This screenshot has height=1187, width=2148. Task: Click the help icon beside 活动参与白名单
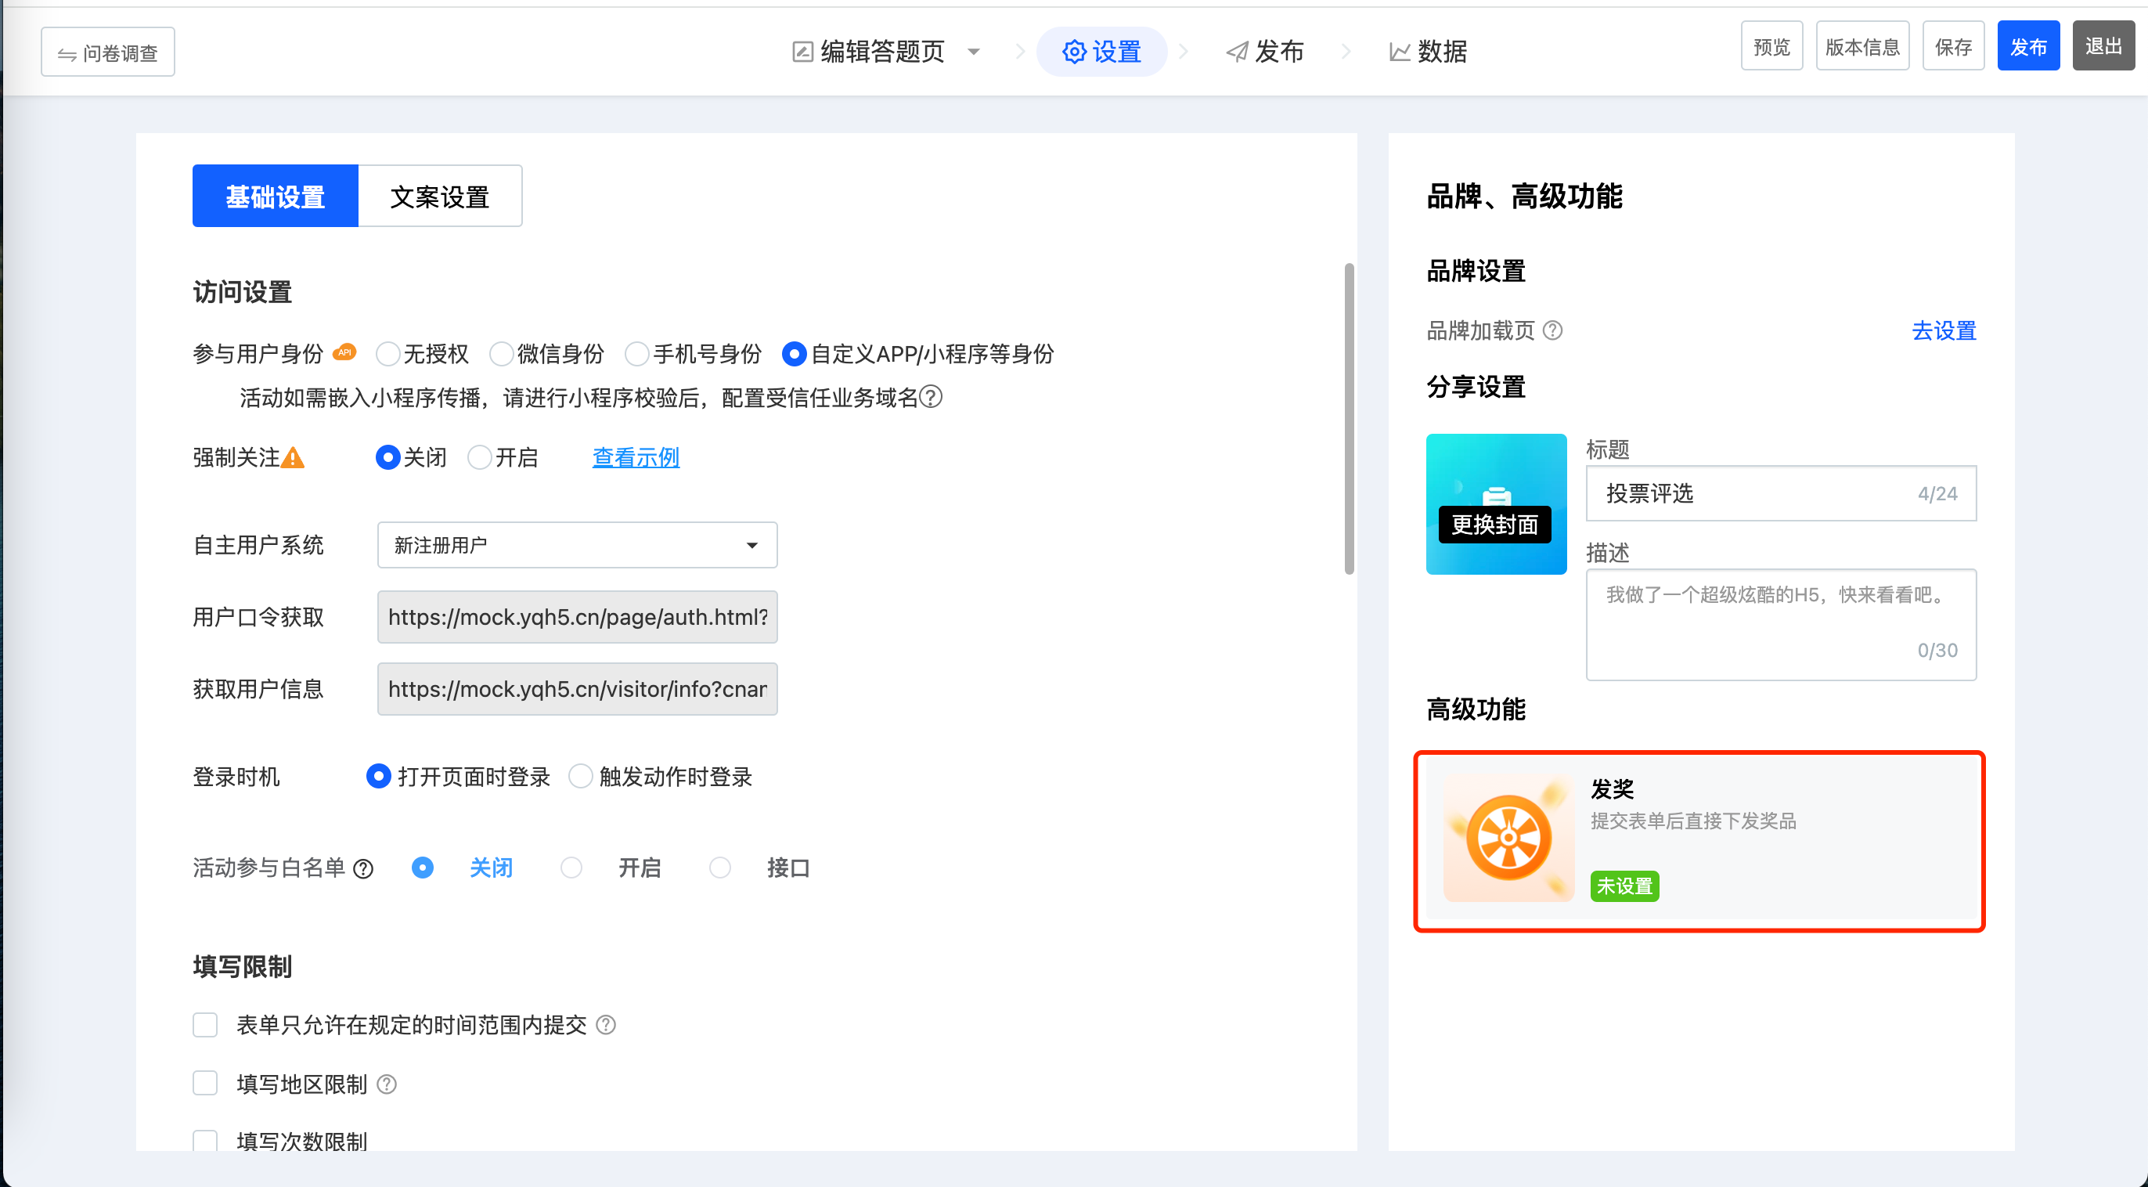(362, 869)
